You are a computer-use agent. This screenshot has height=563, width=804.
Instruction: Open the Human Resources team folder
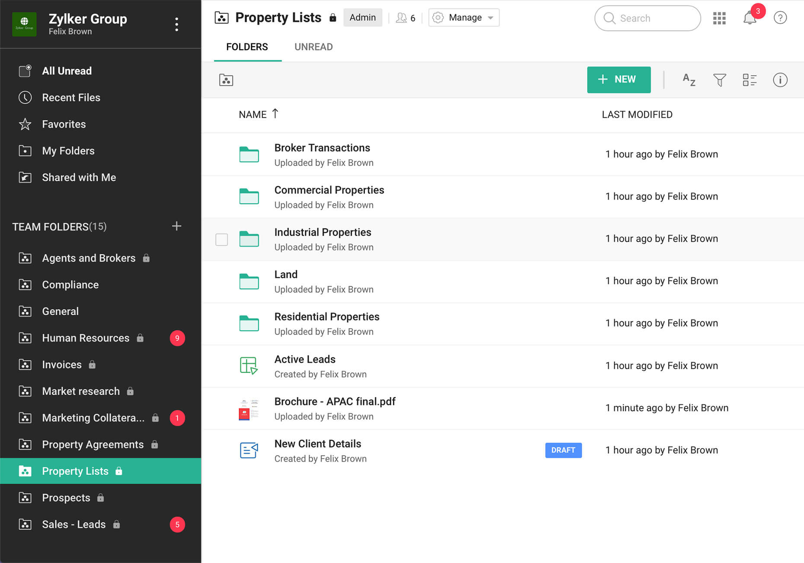click(x=86, y=338)
